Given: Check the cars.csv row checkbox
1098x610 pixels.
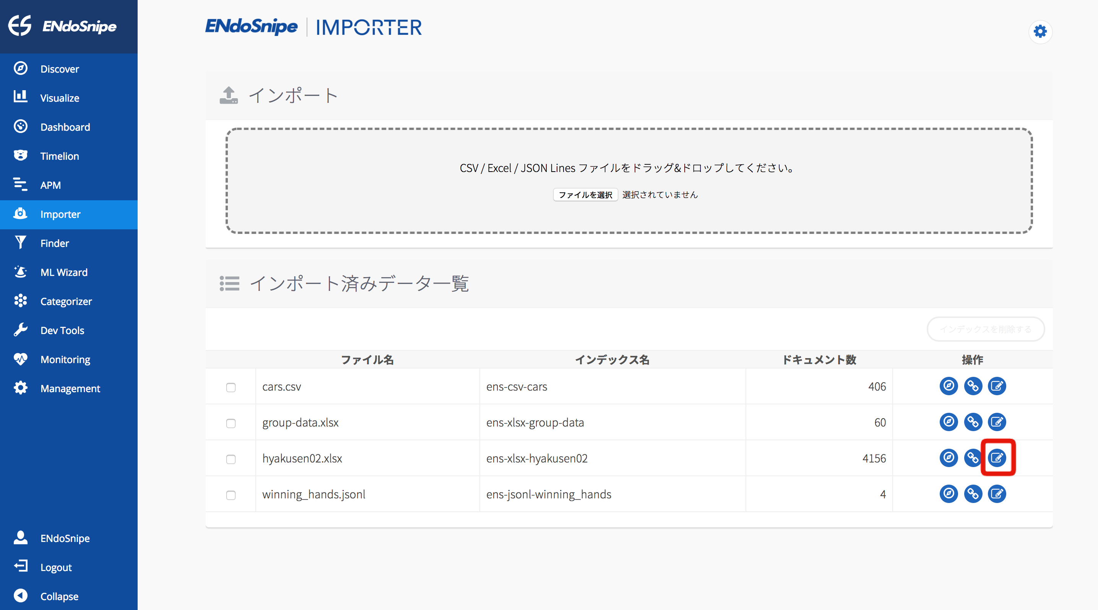Looking at the screenshot, I should coord(231,387).
